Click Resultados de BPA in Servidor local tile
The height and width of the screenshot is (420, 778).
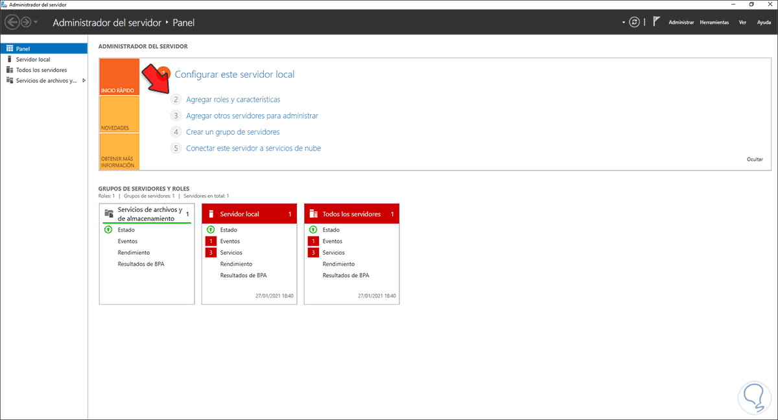pos(243,275)
